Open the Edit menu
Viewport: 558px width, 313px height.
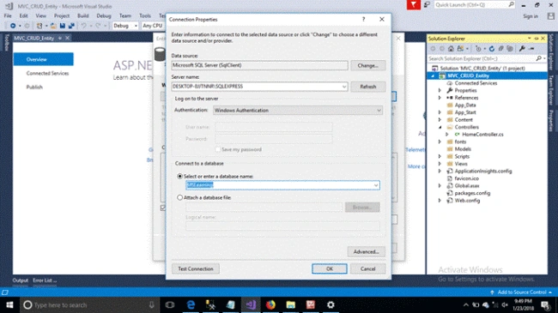[x=23, y=15]
